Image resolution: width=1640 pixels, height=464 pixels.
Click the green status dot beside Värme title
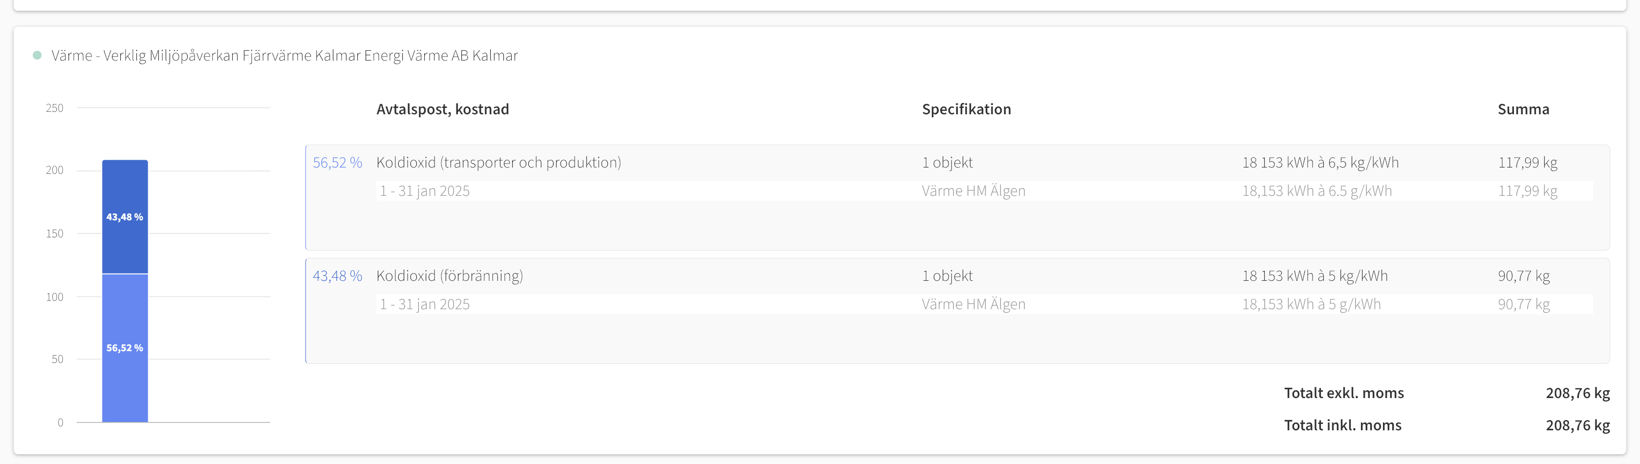(37, 55)
